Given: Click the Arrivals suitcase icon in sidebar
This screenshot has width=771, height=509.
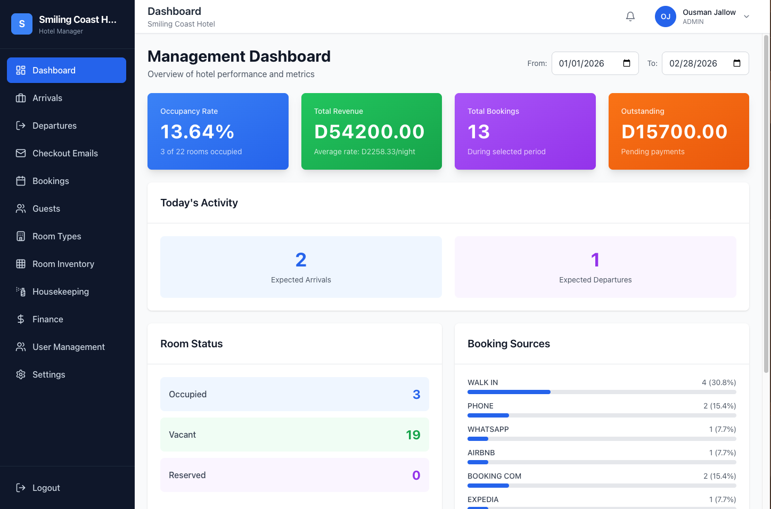Looking at the screenshot, I should pyautogui.click(x=21, y=98).
